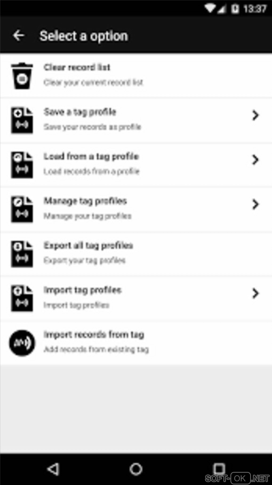Choose Manage your tag profiles subtitle text
Image resolution: width=272 pixels, height=485 pixels.
point(87,216)
